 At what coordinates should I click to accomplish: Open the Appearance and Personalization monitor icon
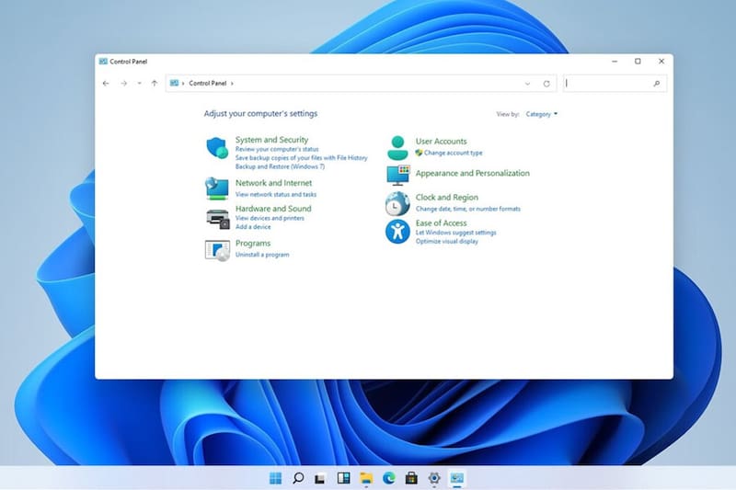[397, 174]
